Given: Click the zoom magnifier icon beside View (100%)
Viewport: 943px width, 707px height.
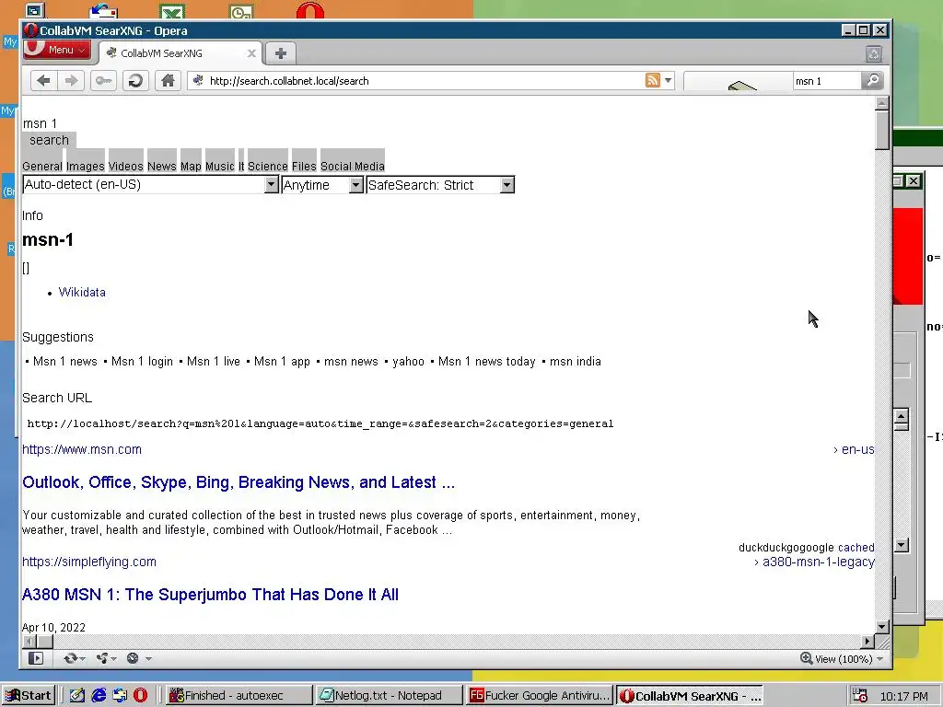Looking at the screenshot, I should pos(806,658).
